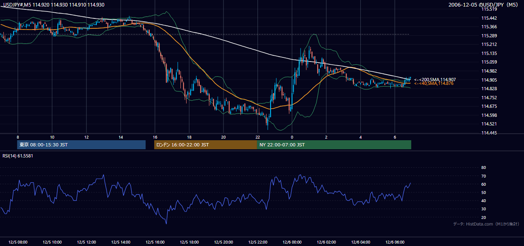The height and width of the screenshot is (246, 524).
Task: Click the 115.135 price axis label
Action: point(489,53)
